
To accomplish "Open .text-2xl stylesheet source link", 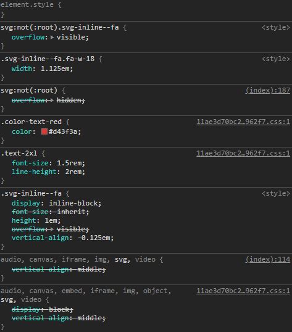I will click(243, 153).
